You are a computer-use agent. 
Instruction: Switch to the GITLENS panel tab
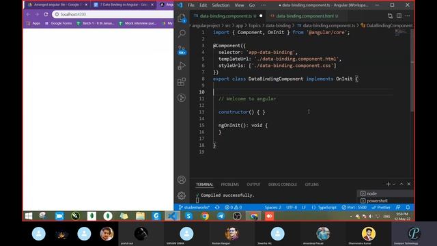(x=311, y=184)
